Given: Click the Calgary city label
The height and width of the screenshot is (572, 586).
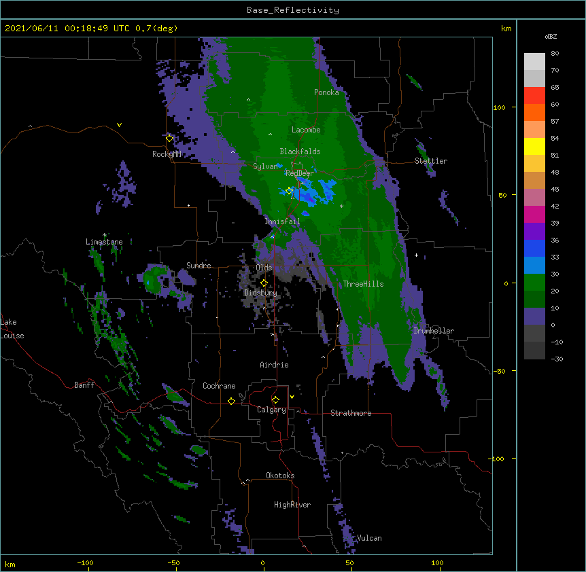Looking at the screenshot, I should 271,410.
